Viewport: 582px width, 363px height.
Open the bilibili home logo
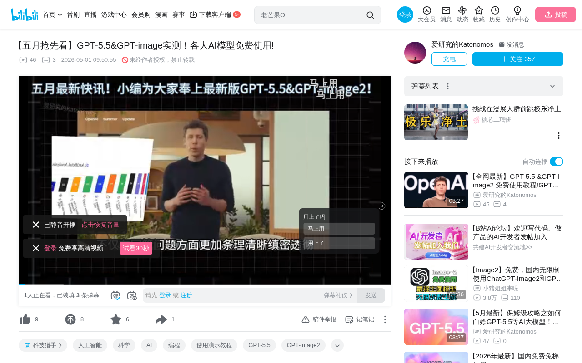coord(25,15)
